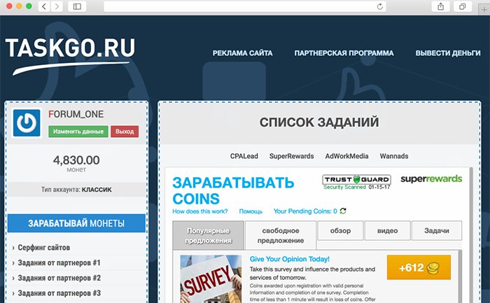Click the +612 coins reward button
490x303 pixels.
tap(419, 267)
